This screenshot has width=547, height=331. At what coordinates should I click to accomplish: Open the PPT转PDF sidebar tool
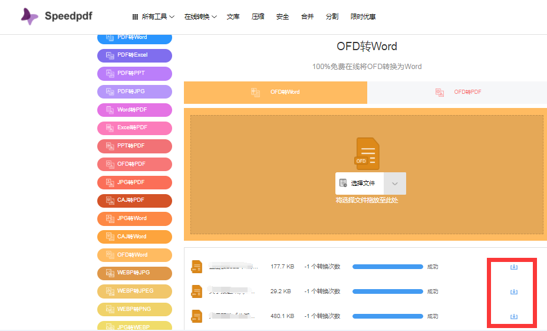(134, 146)
